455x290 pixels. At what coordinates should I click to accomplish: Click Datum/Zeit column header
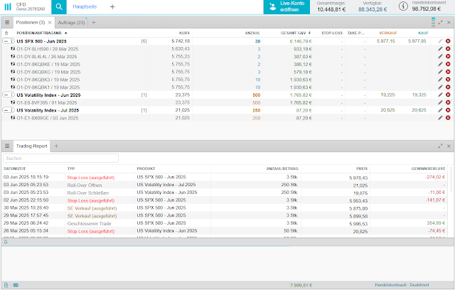[x=15, y=168]
